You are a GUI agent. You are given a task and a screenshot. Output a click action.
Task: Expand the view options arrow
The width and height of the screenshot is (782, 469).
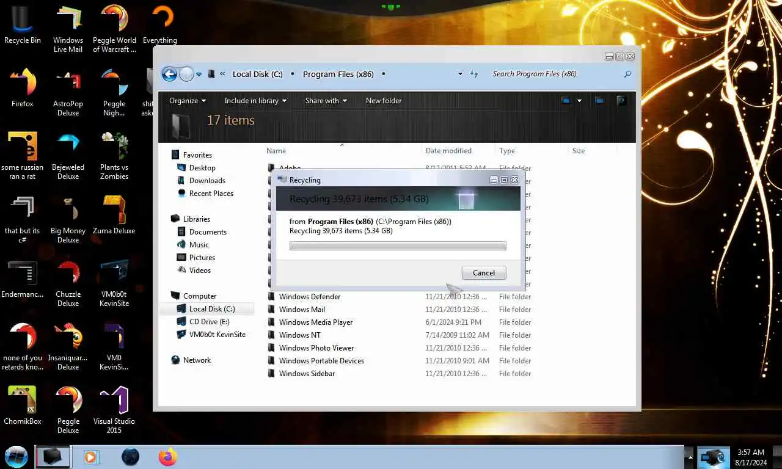(579, 101)
